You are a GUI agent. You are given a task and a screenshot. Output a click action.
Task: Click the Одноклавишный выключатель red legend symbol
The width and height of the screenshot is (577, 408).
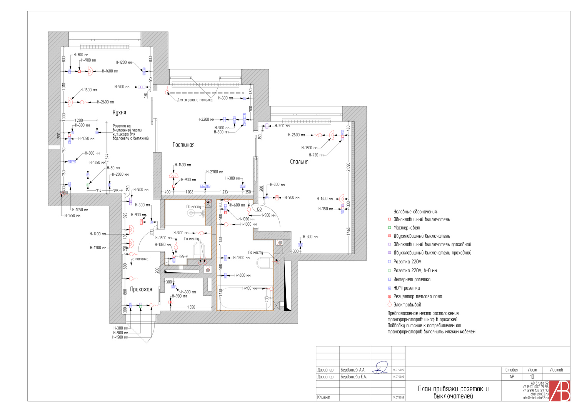pyautogui.click(x=389, y=219)
